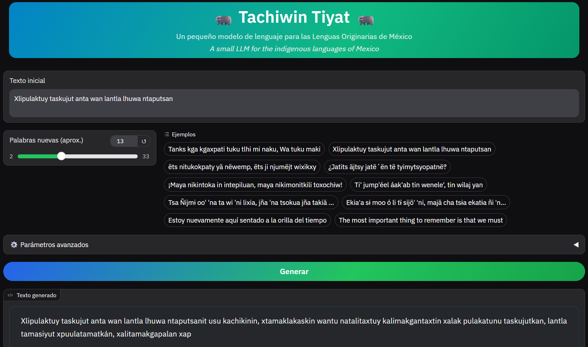Choose example 'Estoy nuevamente aquí sentado'
This screenshot has height=347, width=588.
click(x=248, y=220)
